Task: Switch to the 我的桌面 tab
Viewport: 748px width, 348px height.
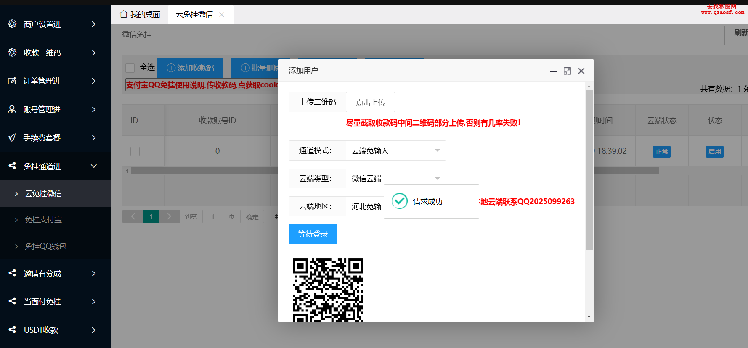Action: point(140,14)
